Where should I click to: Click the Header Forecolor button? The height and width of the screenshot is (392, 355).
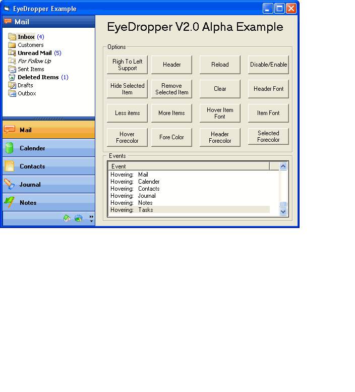coord(220,137)
